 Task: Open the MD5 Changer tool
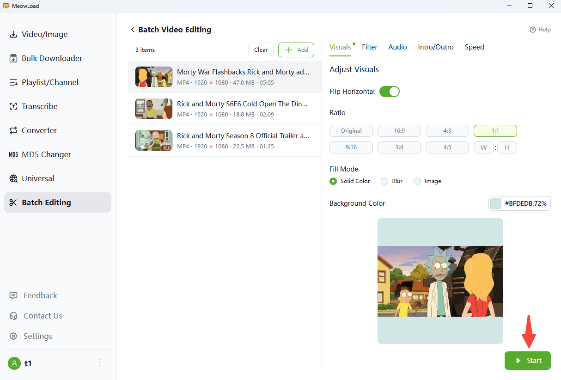click(13, 154)
